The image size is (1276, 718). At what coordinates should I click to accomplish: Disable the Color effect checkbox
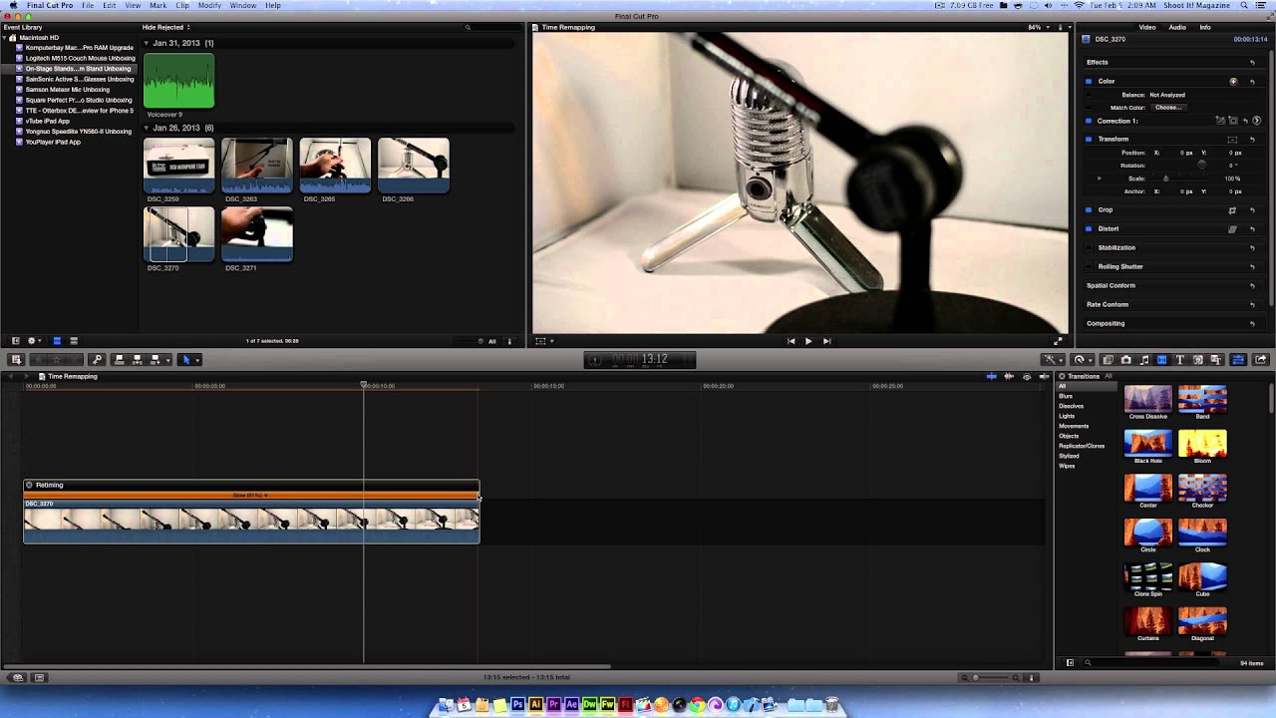pos(1089,82)
